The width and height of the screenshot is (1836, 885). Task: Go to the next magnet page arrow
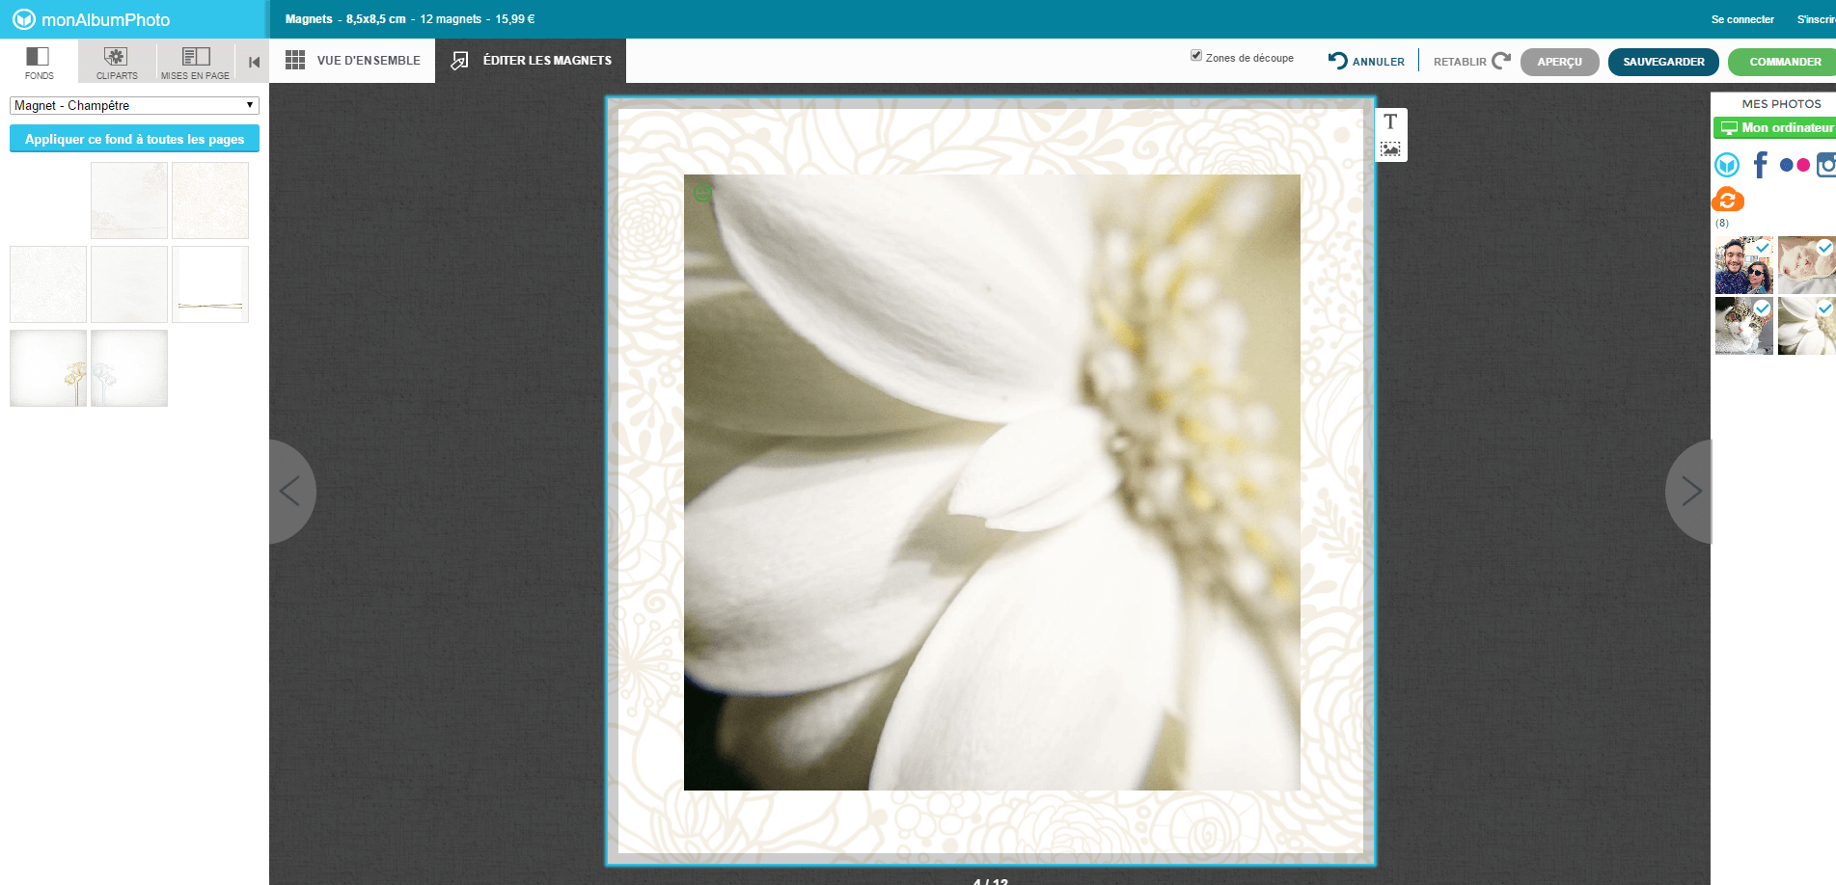(x=1690, y=491)
